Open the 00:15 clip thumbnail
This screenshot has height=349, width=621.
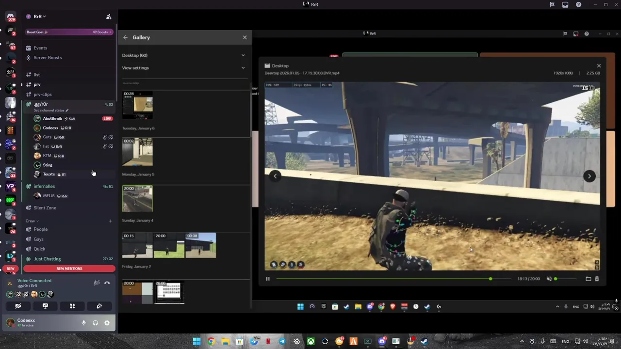tap(137, 245)
